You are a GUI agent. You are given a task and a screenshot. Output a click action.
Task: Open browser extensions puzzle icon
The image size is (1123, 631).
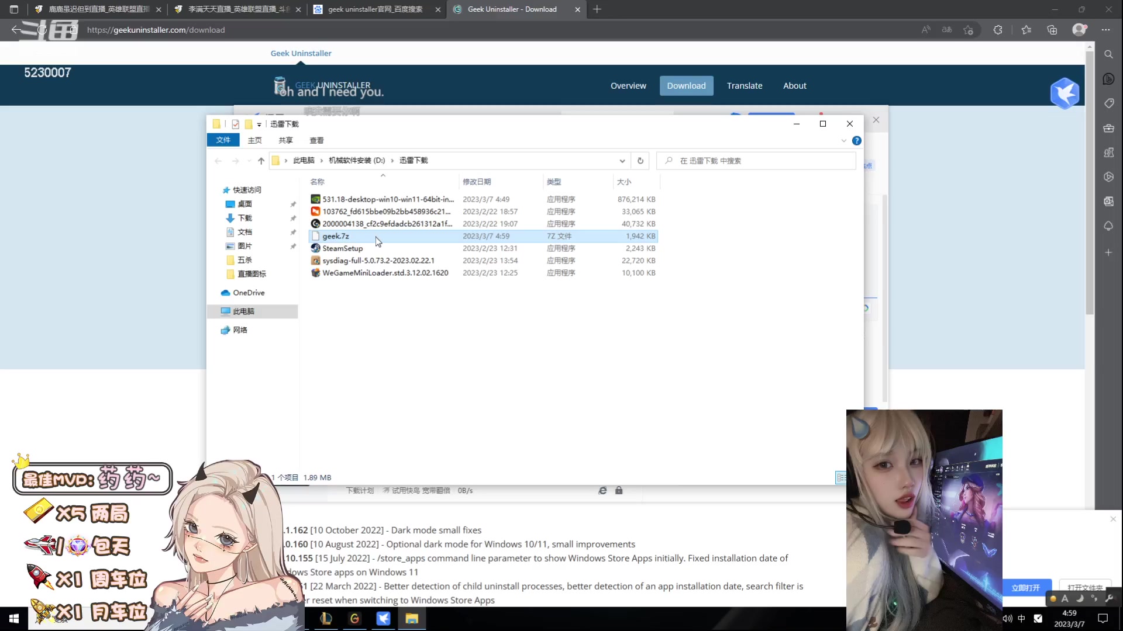[x=998, y=30]
